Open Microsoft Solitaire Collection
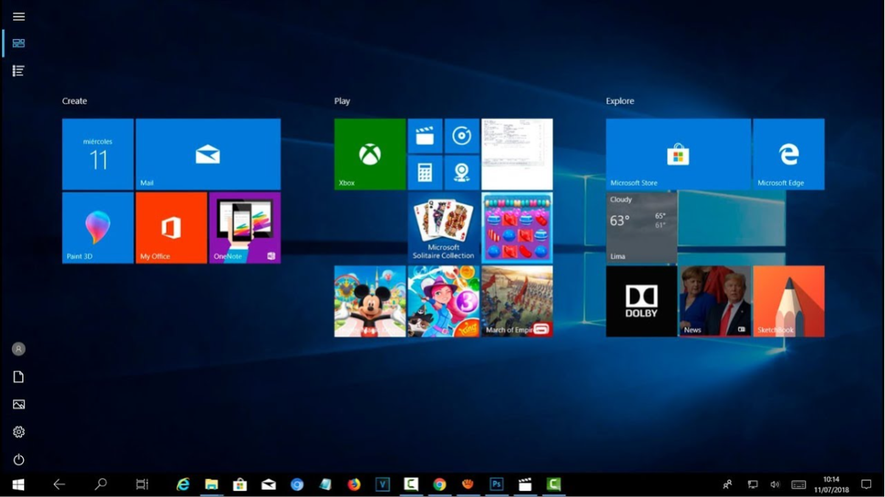 [x=442, y=226]
